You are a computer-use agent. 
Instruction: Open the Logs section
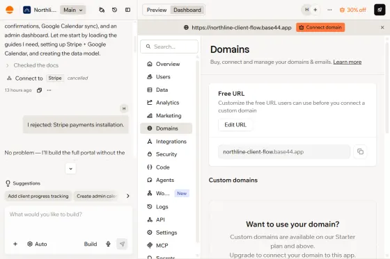166,207
